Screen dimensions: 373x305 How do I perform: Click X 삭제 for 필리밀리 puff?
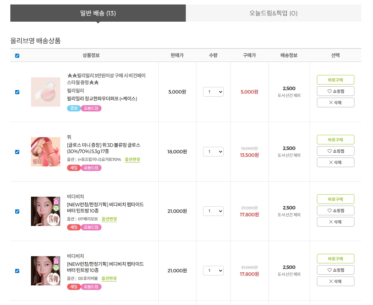335,102
